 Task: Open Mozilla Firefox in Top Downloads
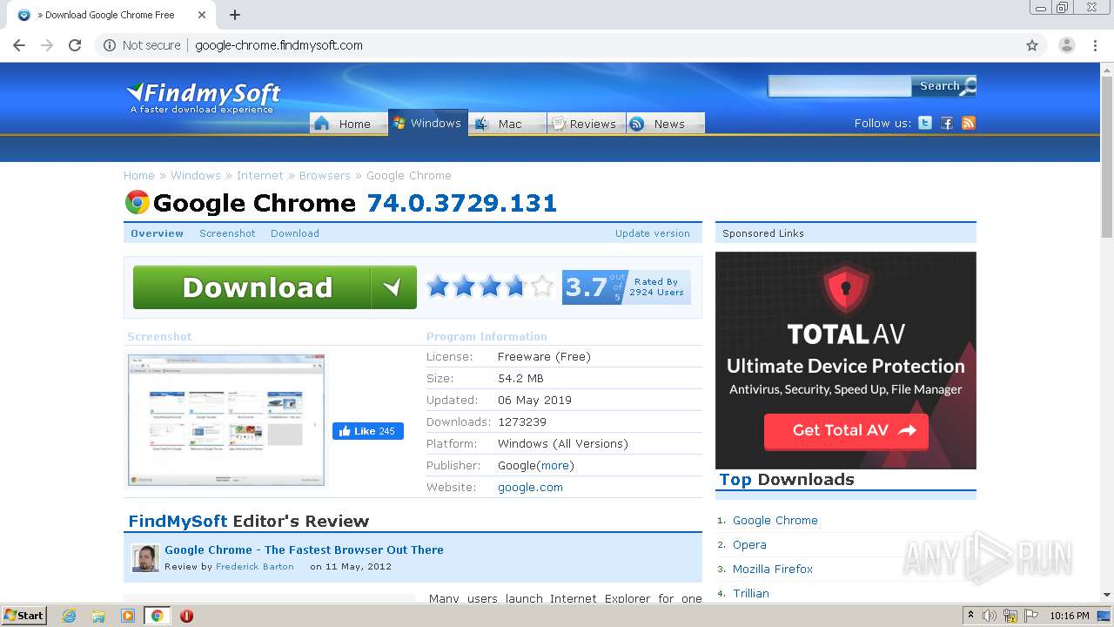tap(773, 569)
